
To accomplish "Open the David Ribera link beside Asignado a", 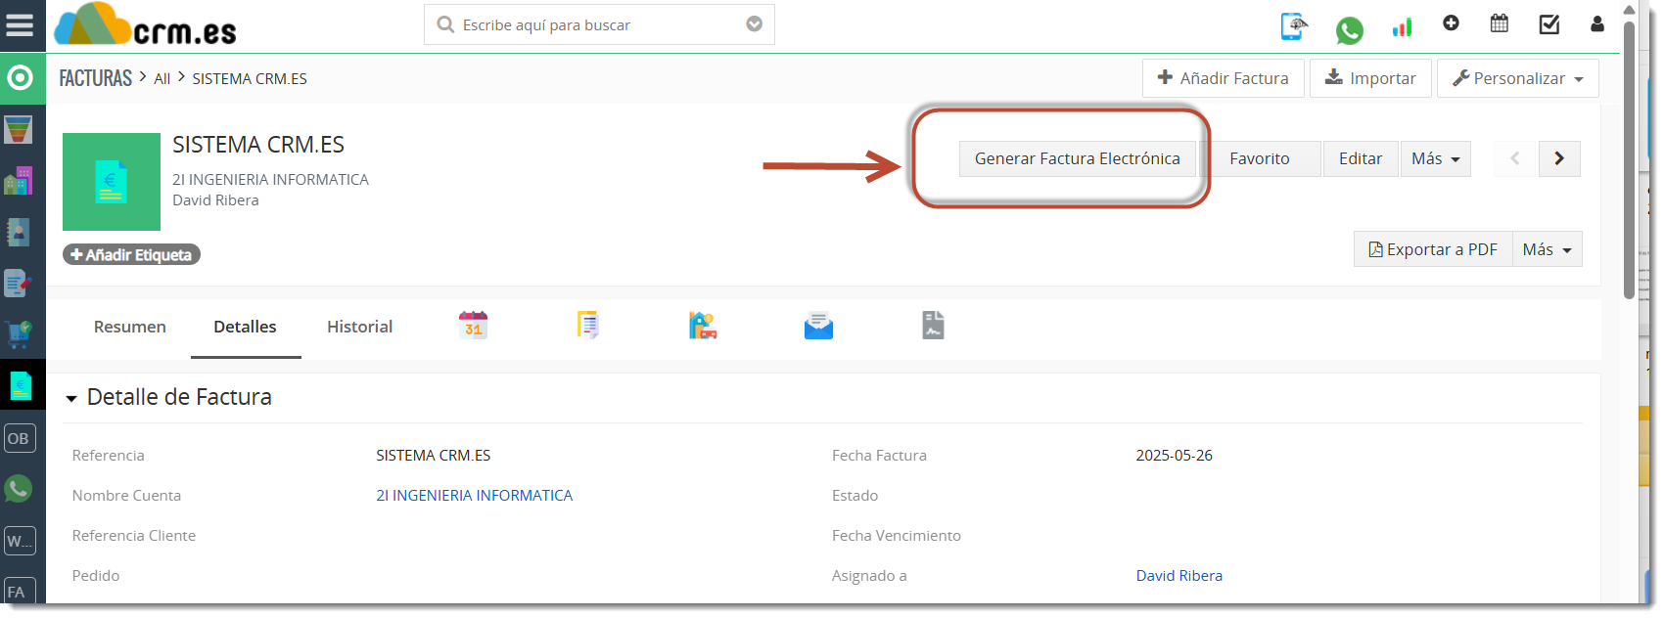I will coord(1179,576).
